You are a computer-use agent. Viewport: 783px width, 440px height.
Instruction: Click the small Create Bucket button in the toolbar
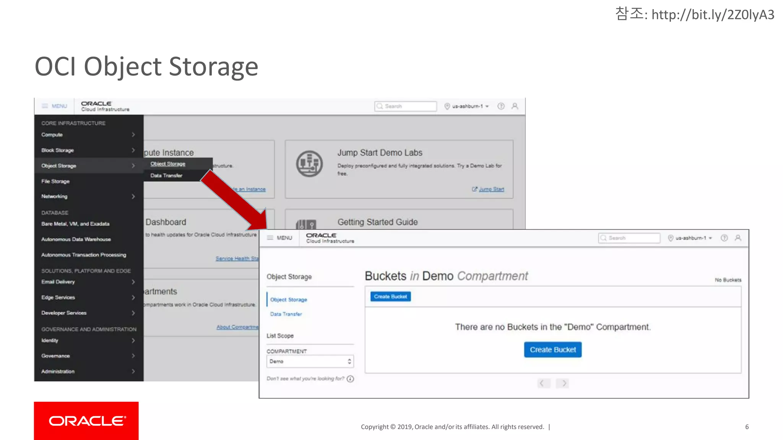(x=390, y=296)
